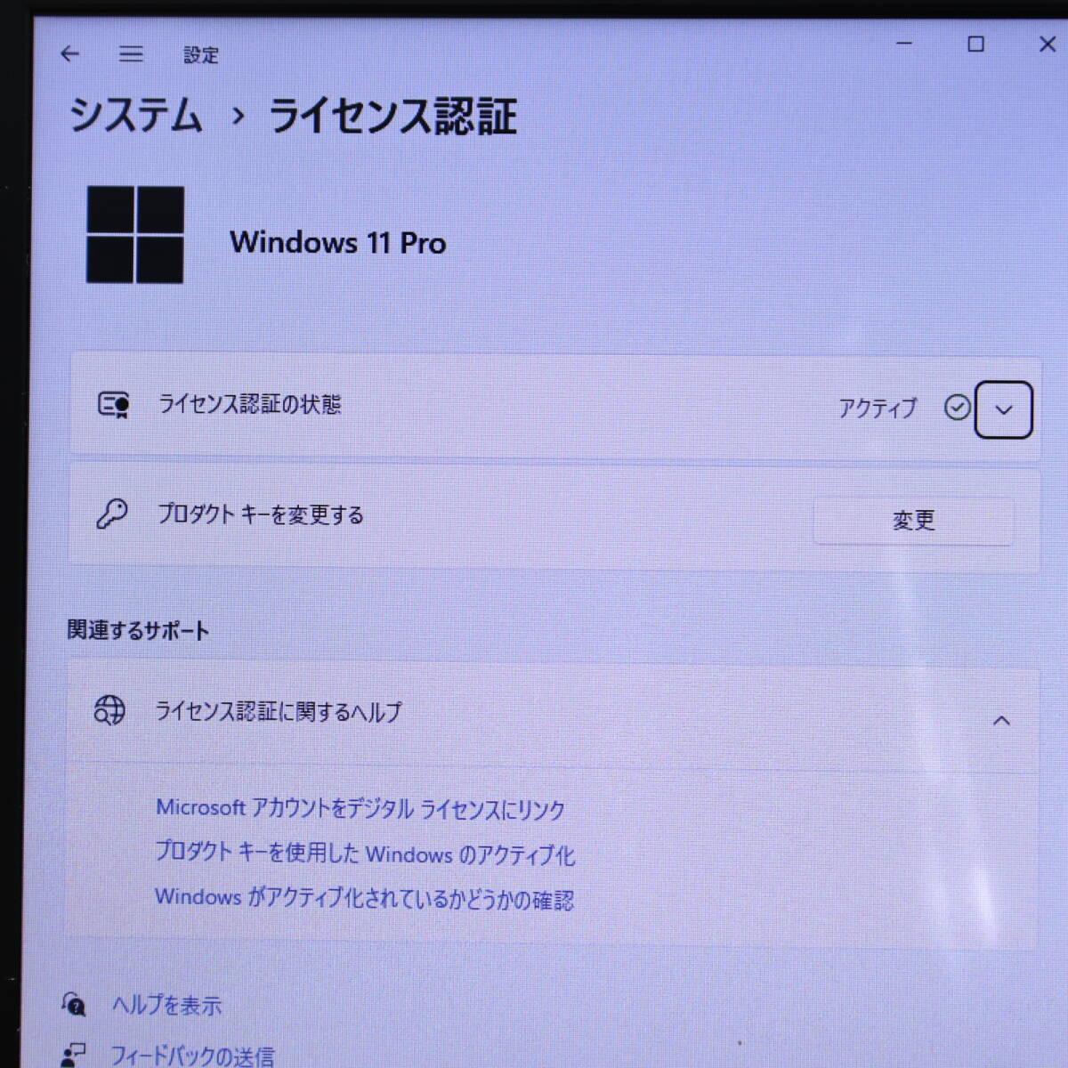Click the globe help icon
1068x1068 pixels.
click(109, 710)
